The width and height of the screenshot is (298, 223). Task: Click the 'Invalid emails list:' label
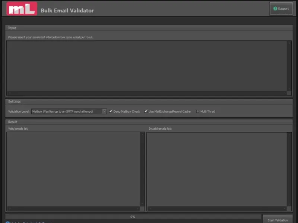160,129
